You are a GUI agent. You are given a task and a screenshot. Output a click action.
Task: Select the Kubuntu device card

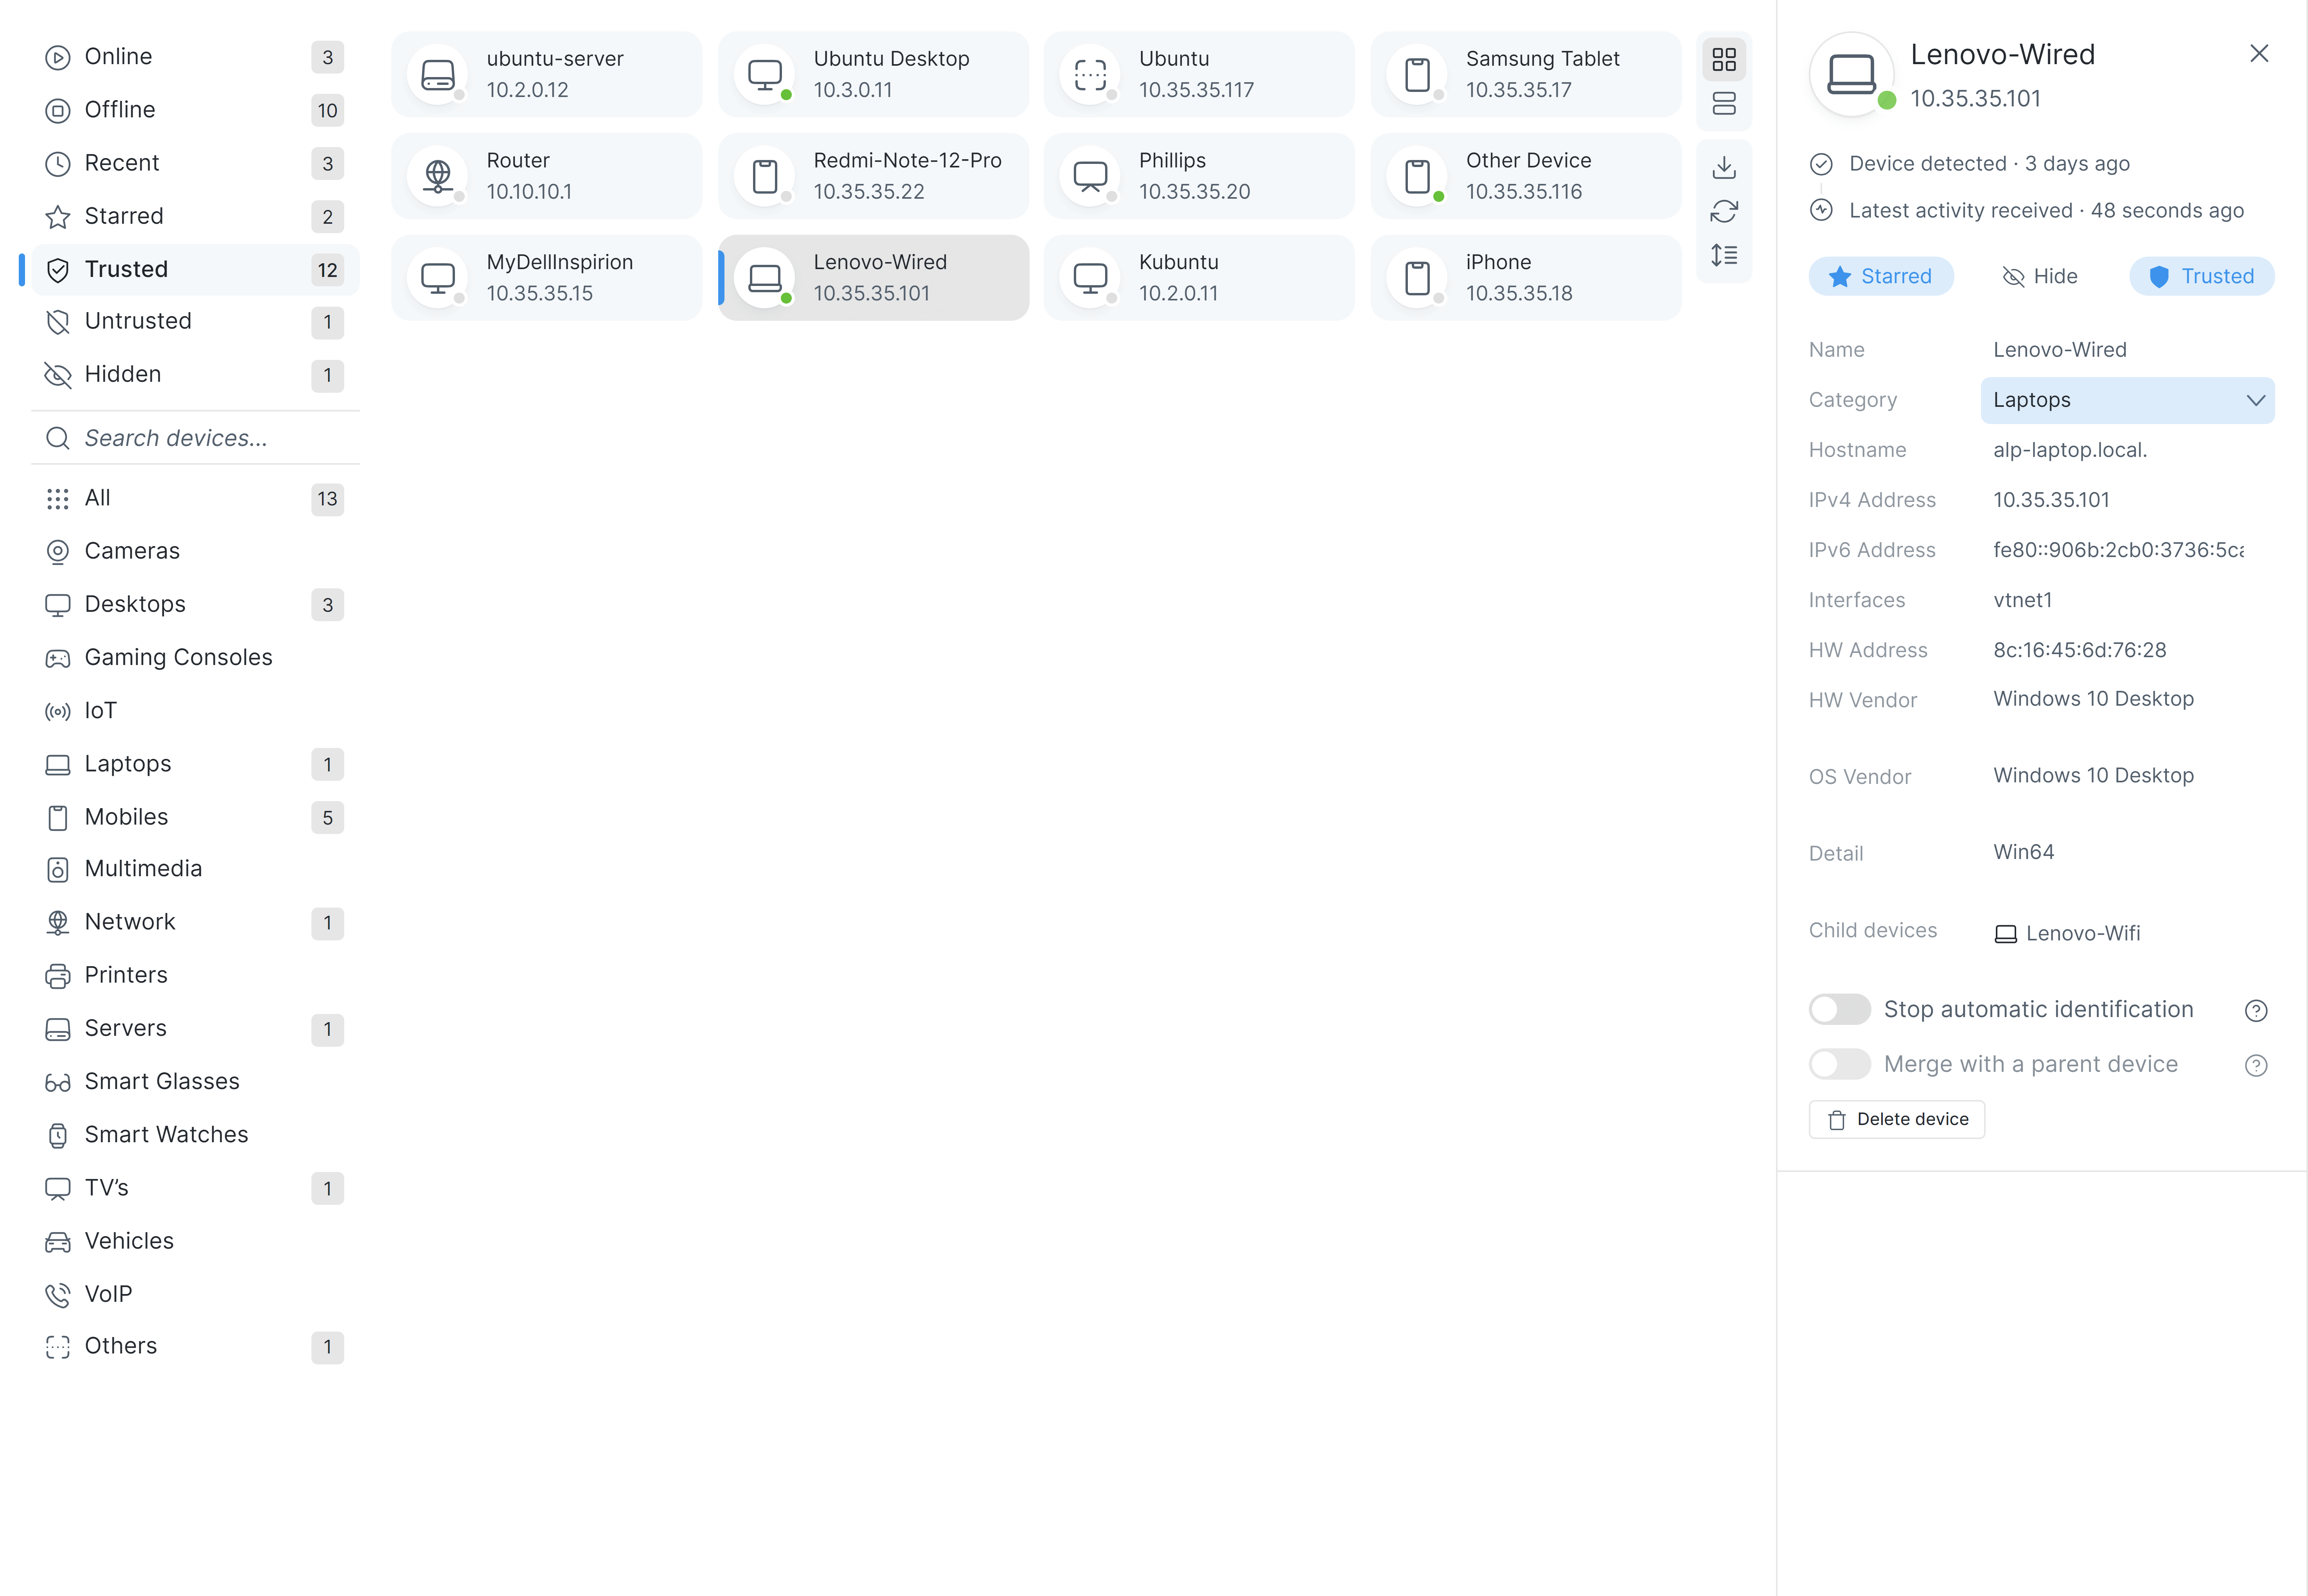click(1199, 278)
